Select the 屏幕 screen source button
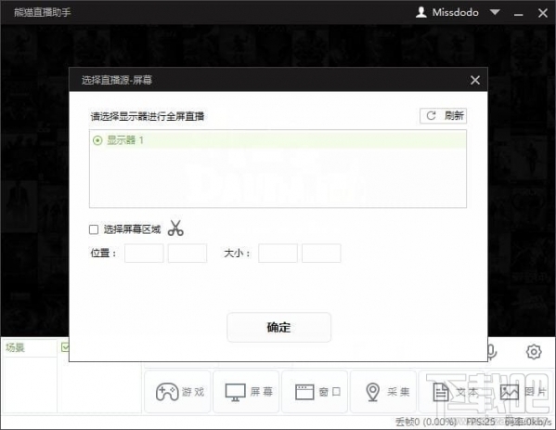This screenshot has height=430, width=556. (x=247, y=392)
